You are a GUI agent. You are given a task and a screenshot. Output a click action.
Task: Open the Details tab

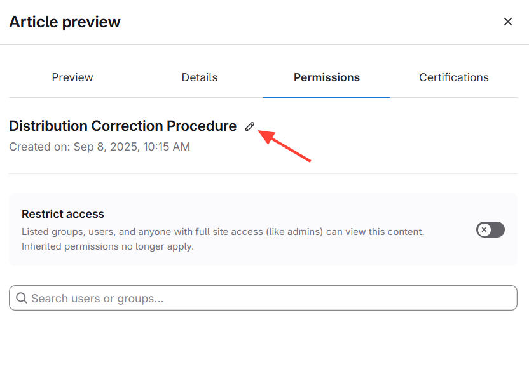[200, 77]
